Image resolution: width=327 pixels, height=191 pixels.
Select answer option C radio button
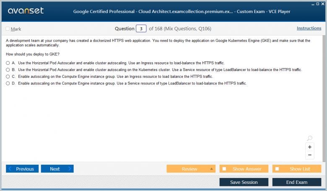[8, 76]
